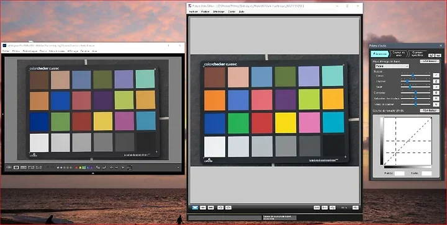Viewport: 447px width, 225px height.
Task: Rotate photo left in Lightroom toolbar
Action: [x=98, y=167]
